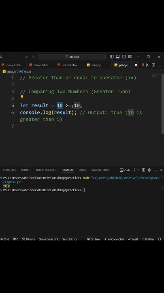164x293 pixels.
Task: Split the editor to the right
Action: 153,65
